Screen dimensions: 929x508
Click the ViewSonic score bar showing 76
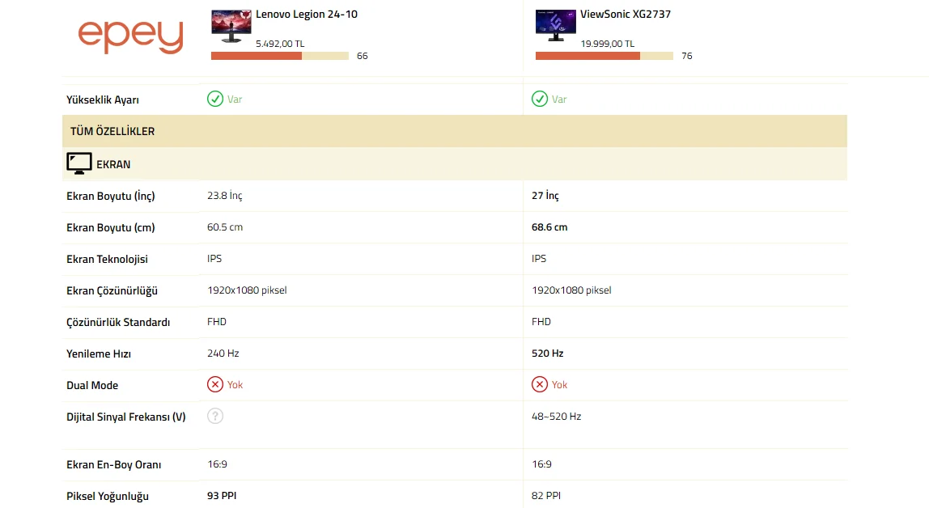pos(604,56)
